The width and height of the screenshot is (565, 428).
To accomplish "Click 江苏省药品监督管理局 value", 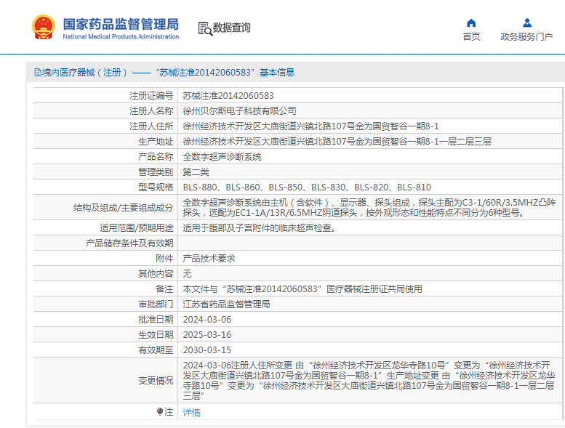I will [x=226, y=304].
